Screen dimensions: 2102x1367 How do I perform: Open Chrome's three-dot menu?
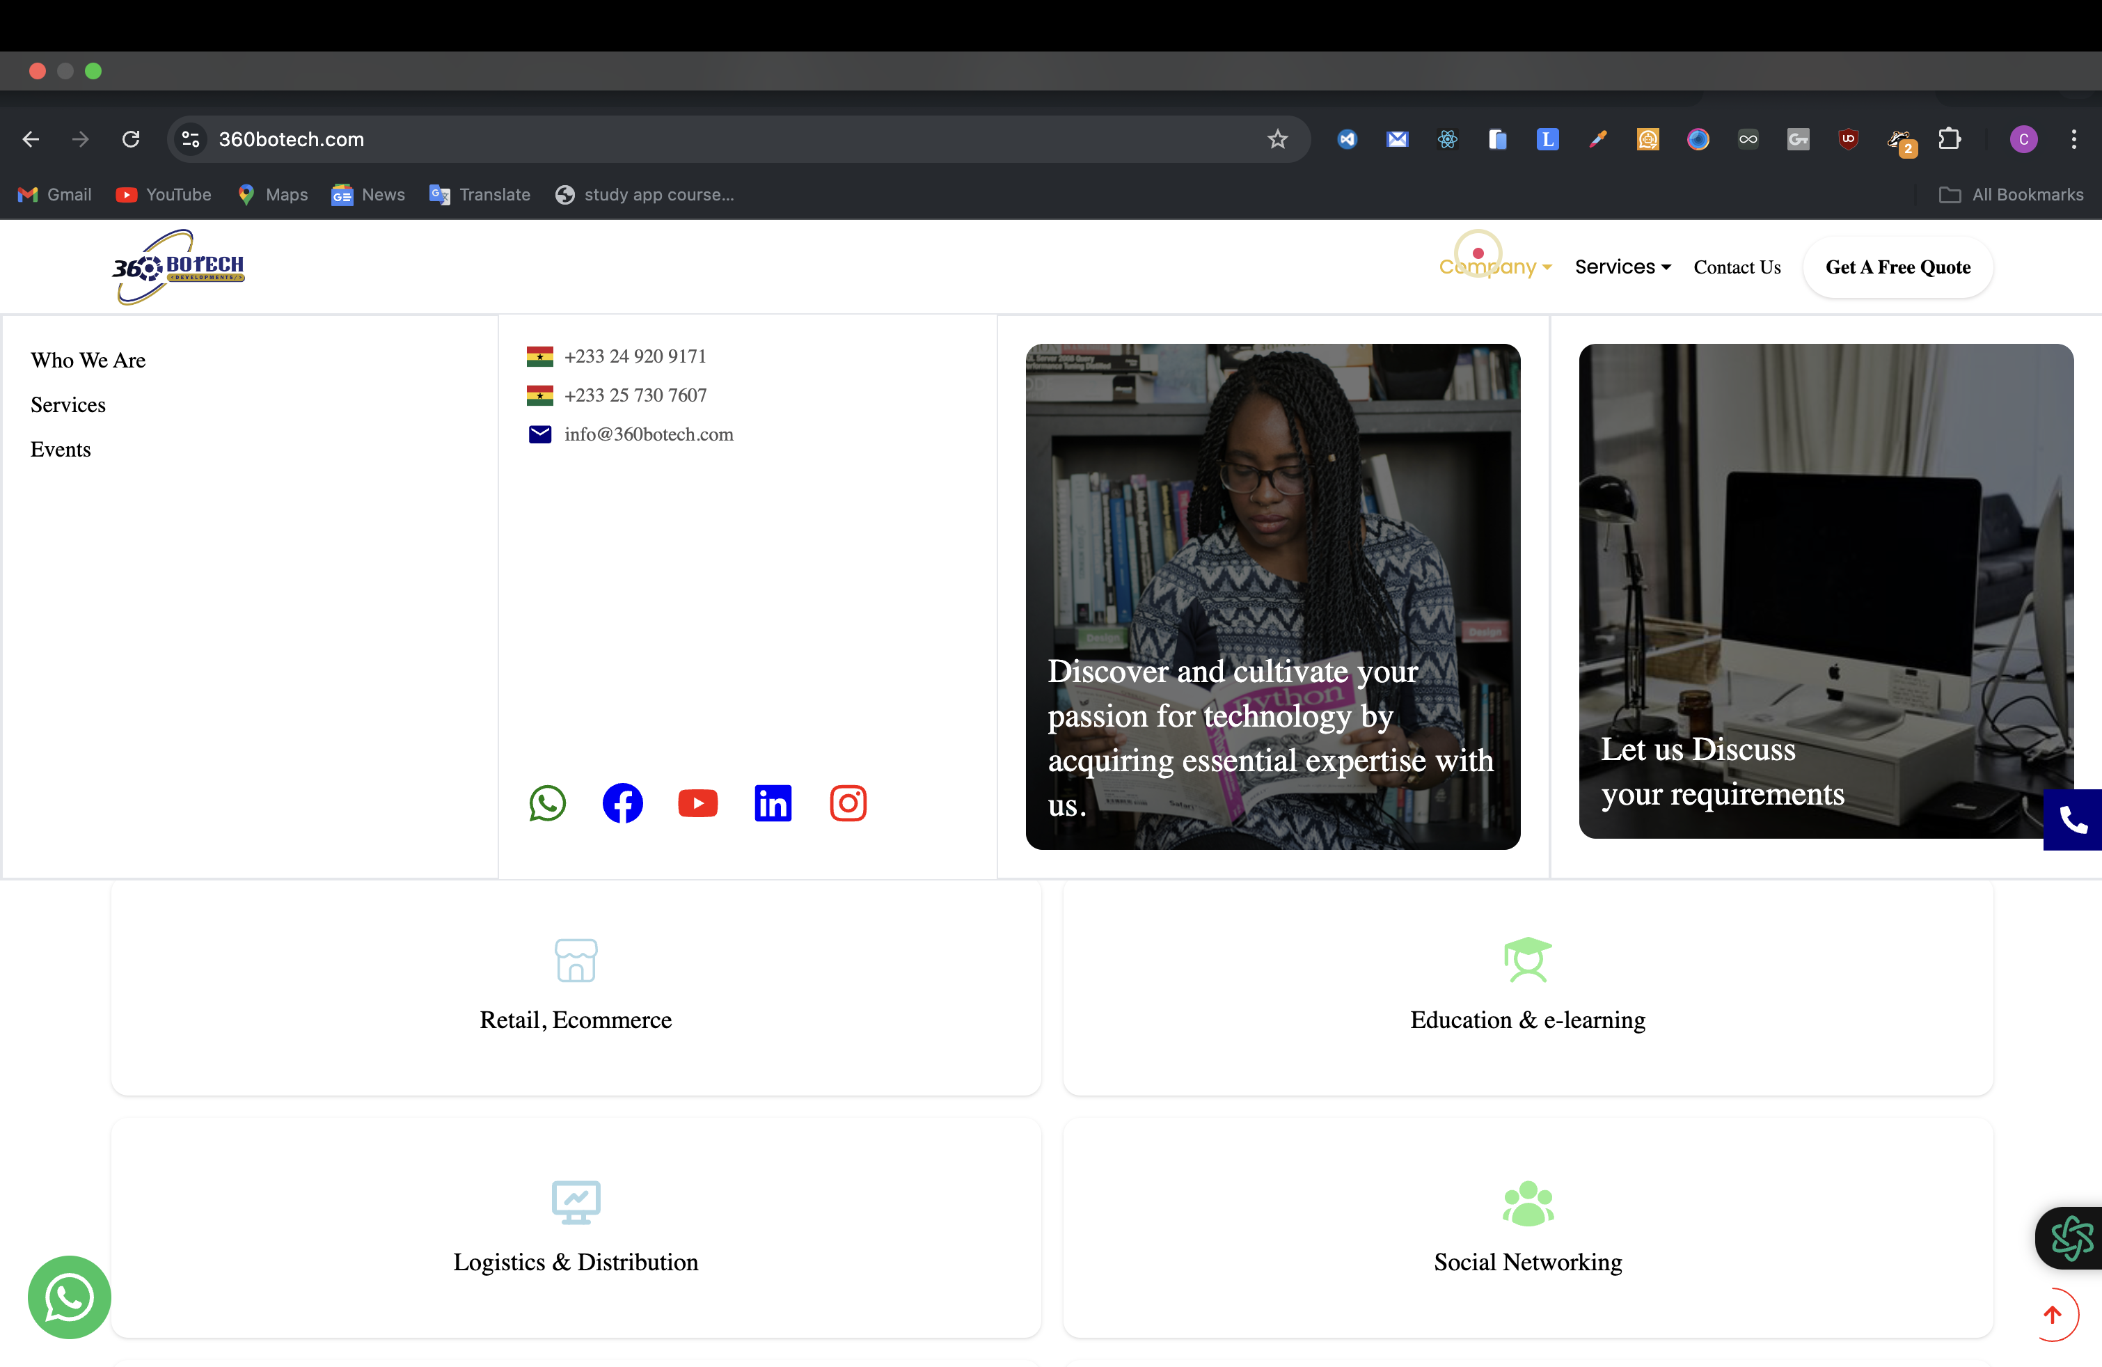(2073, 139)
